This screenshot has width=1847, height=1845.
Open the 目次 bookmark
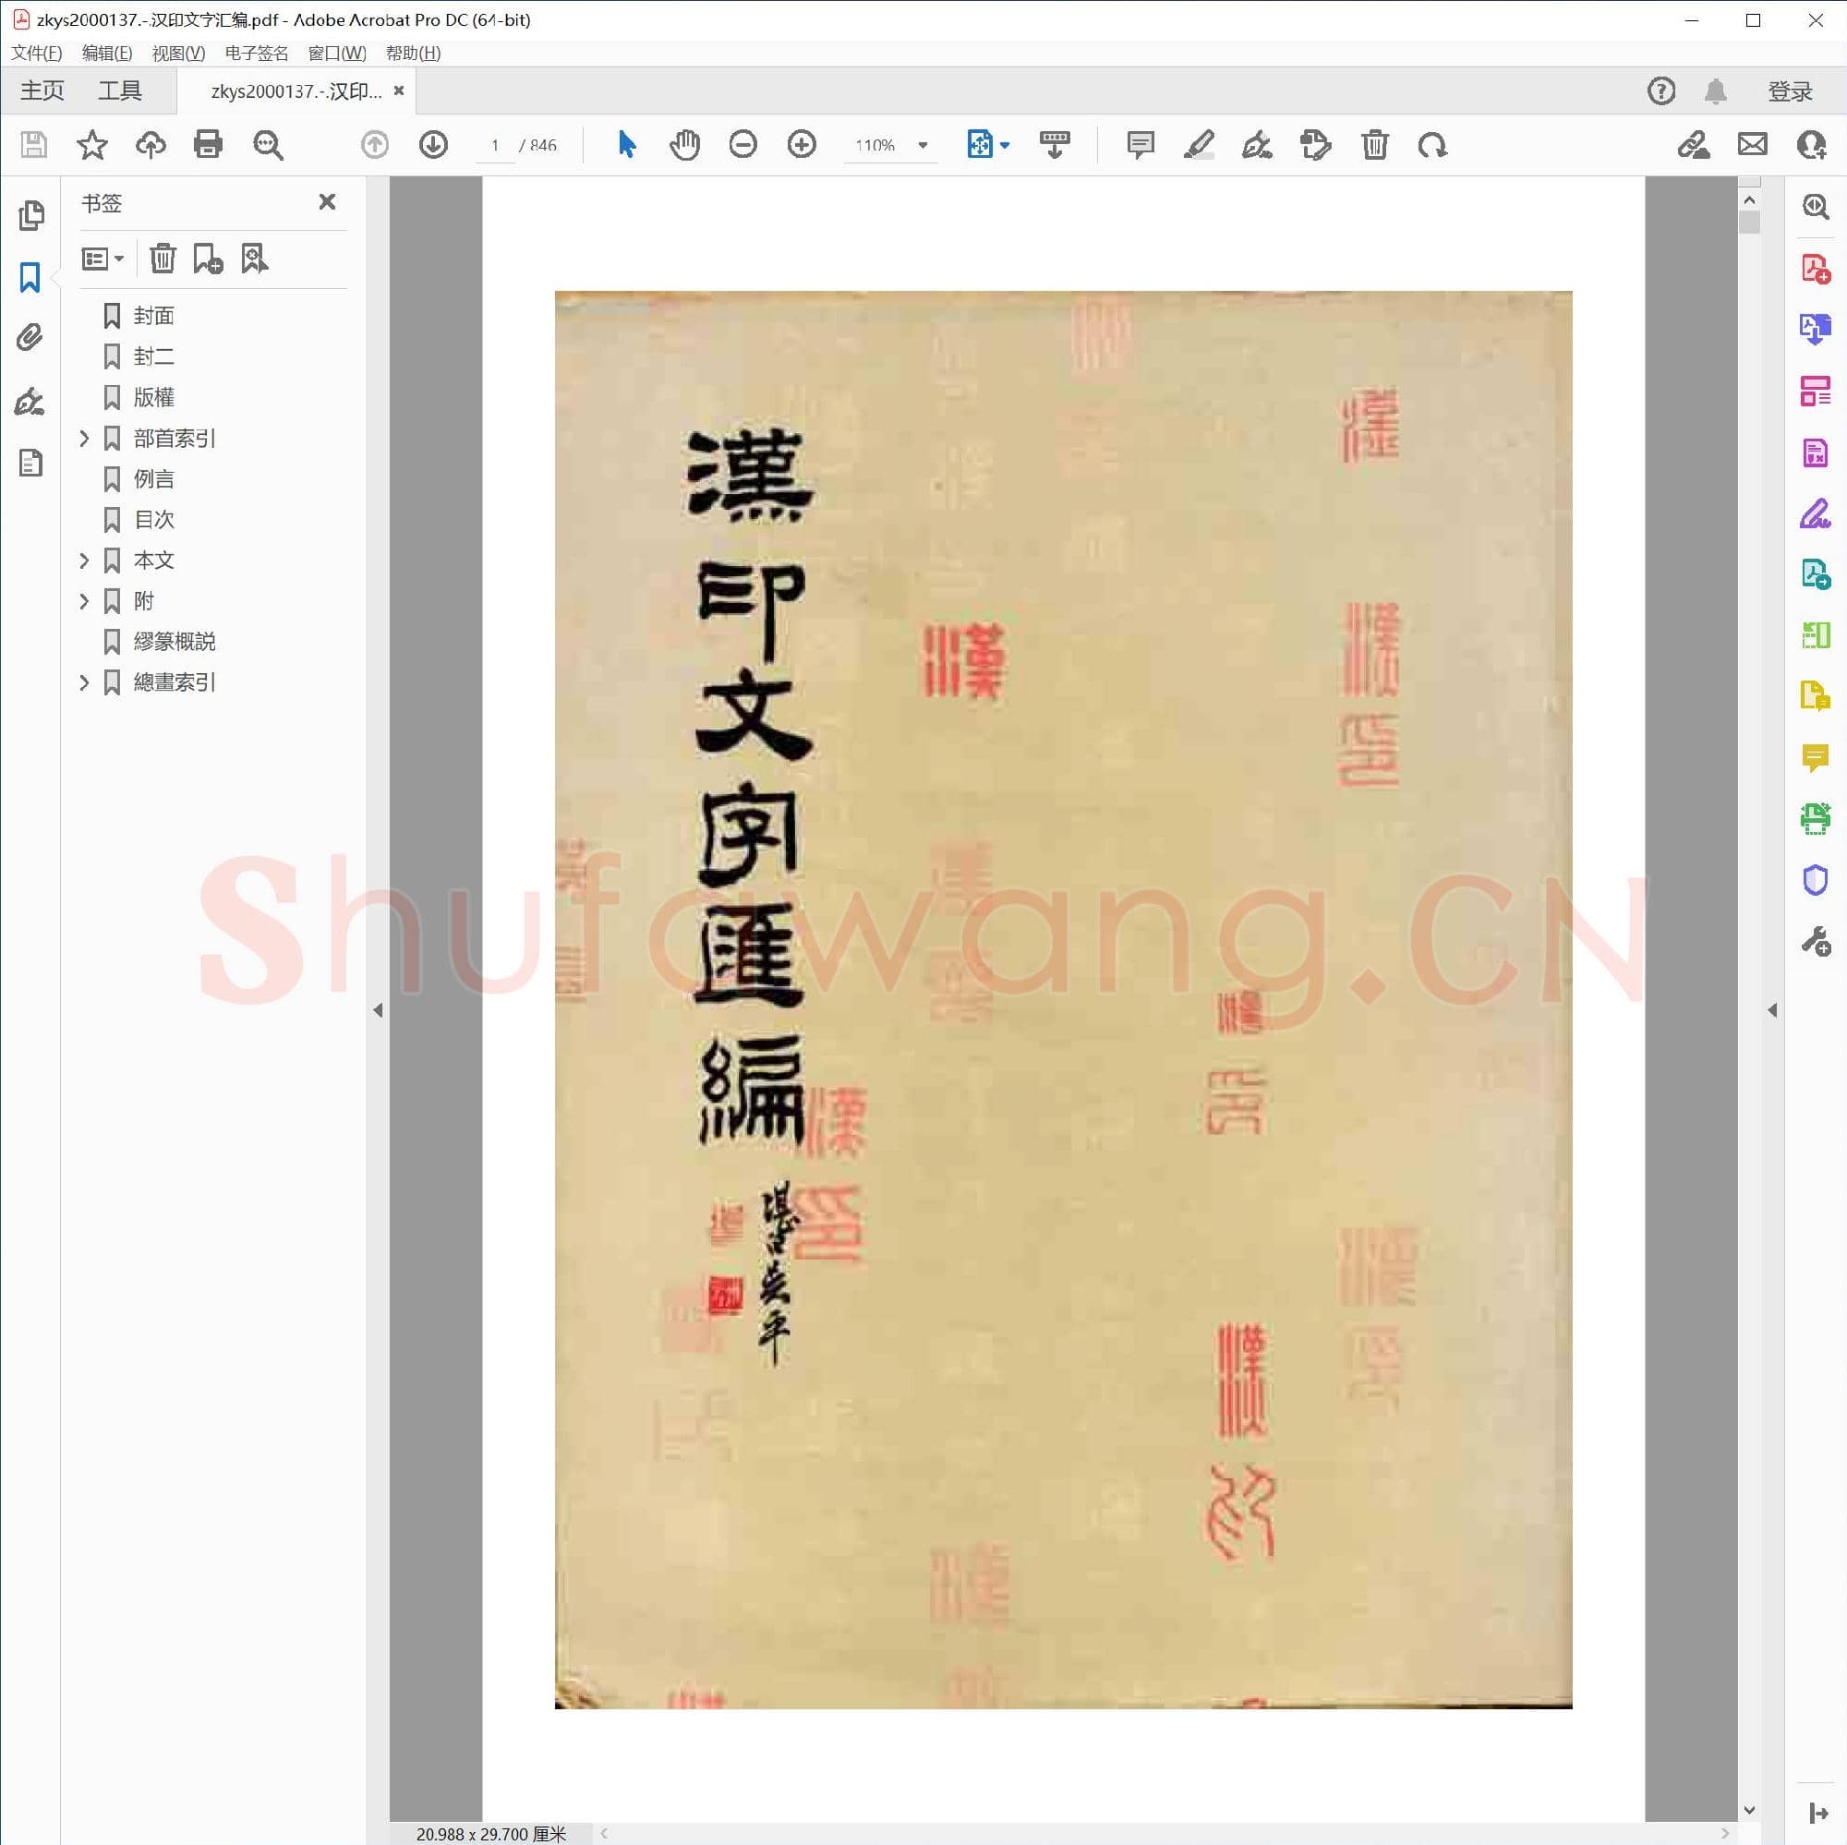[154, 519]
